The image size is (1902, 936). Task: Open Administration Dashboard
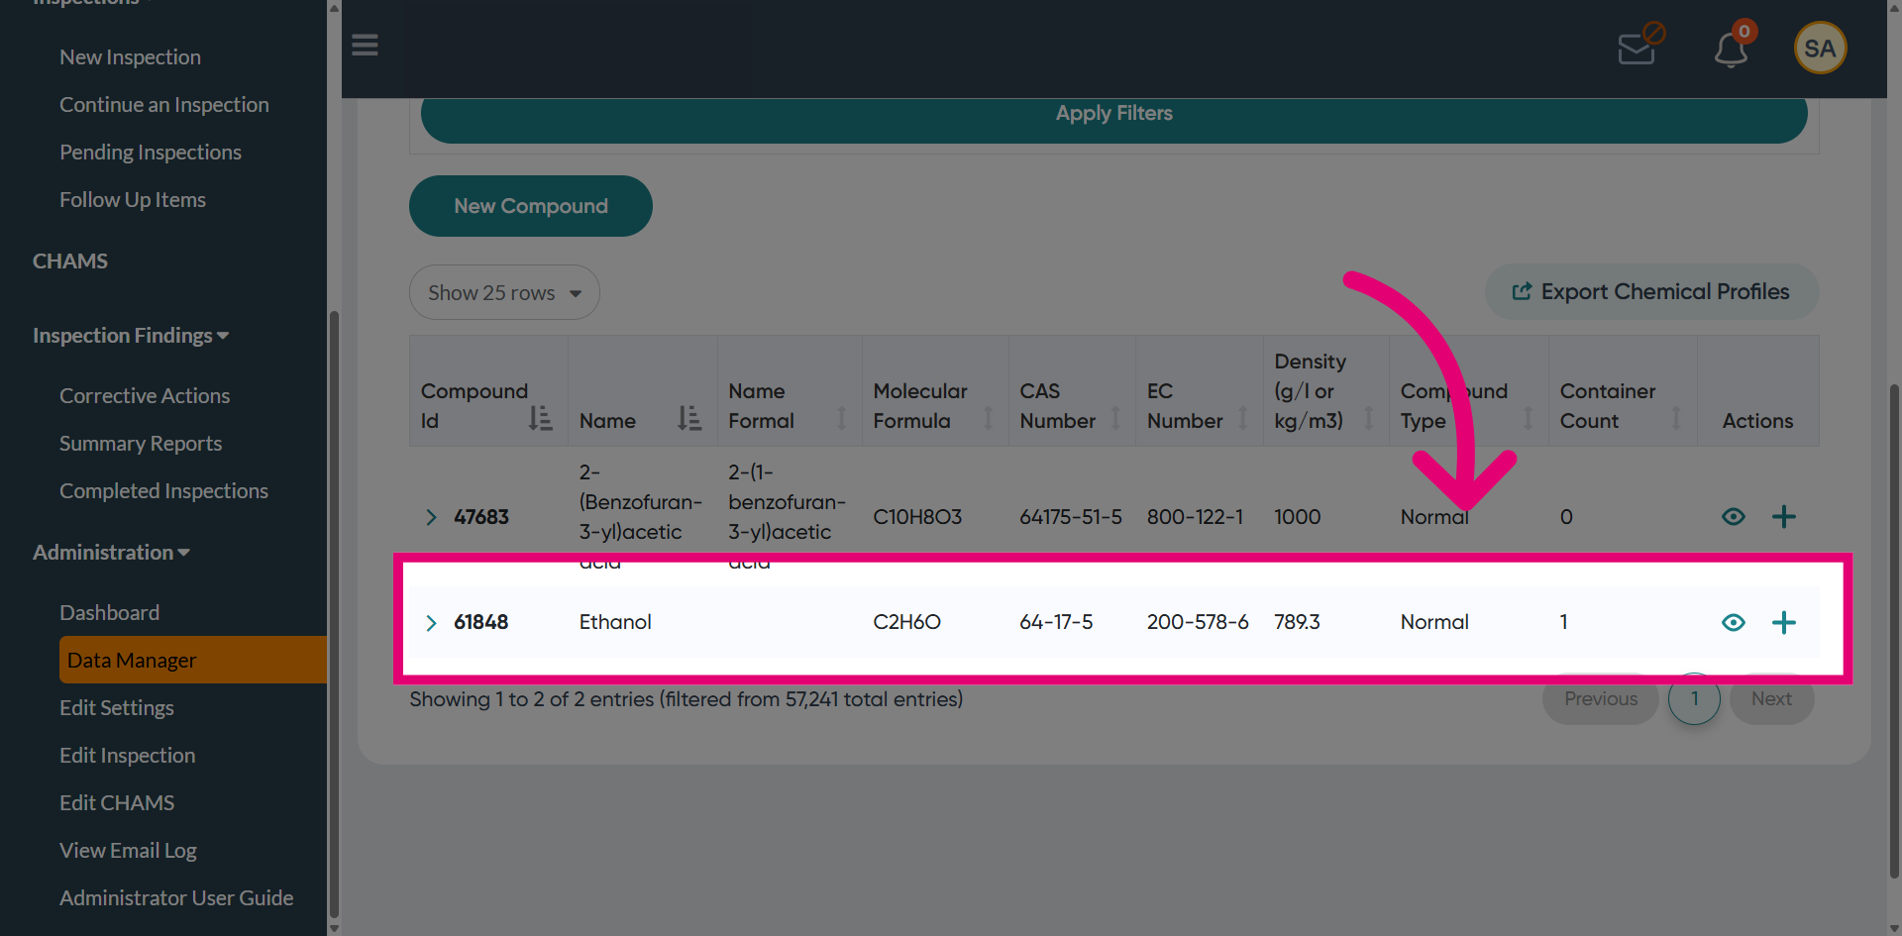point(109,613)
